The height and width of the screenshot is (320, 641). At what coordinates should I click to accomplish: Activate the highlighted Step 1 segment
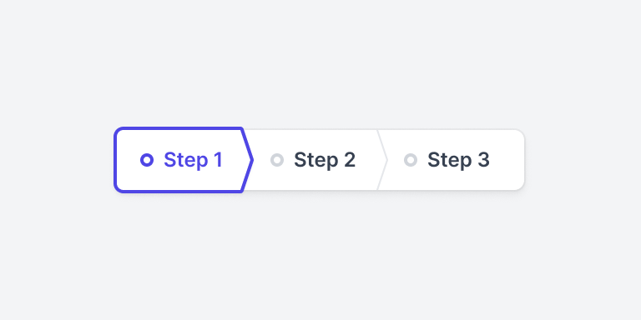pyautogui.click(x=184, y=160)
